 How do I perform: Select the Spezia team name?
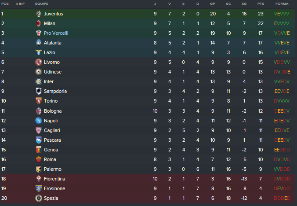pyautogui.click(x=51, y=198)
